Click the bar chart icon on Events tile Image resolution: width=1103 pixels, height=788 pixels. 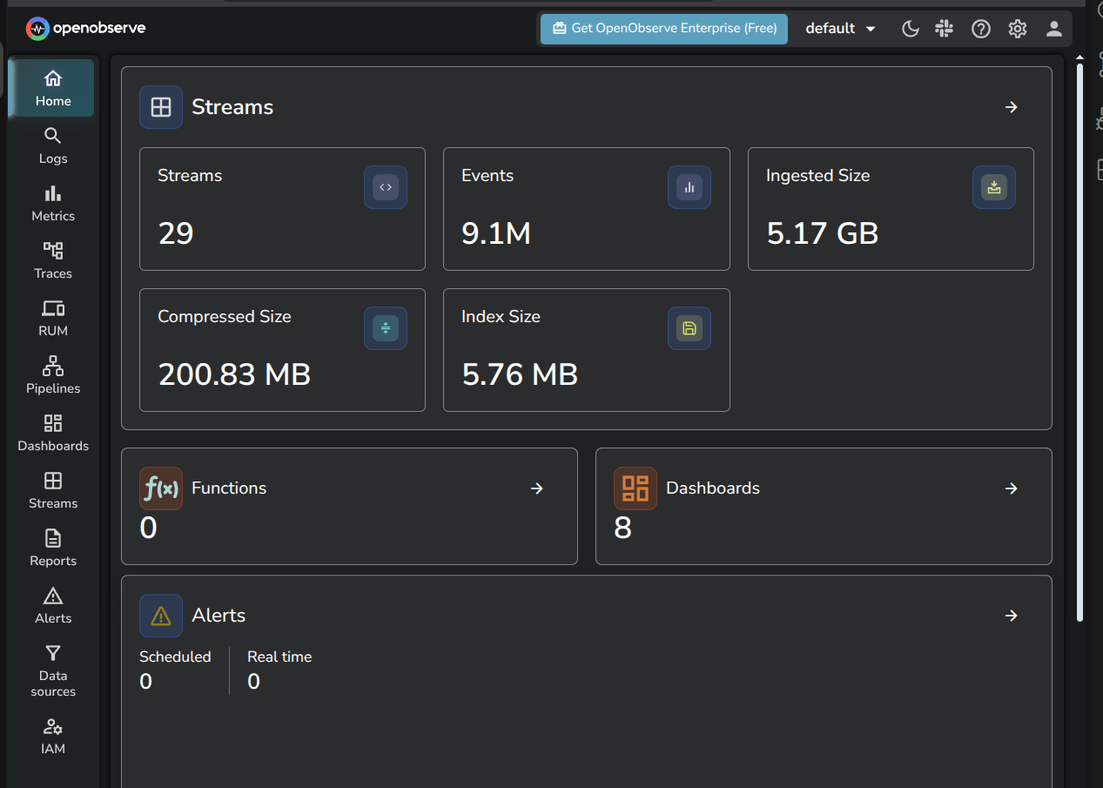[x=689, y=187]
